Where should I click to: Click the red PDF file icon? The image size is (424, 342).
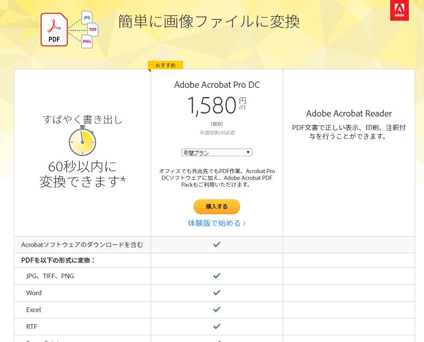click(x=54, y=30)
